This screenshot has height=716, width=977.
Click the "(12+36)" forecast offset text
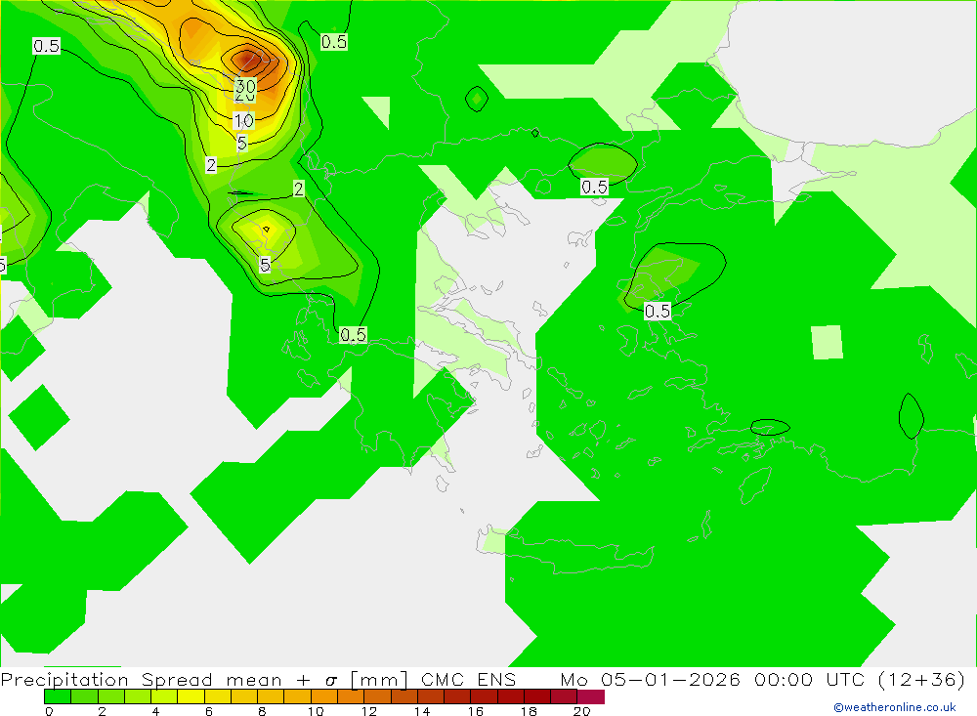[x=921, y=679]
